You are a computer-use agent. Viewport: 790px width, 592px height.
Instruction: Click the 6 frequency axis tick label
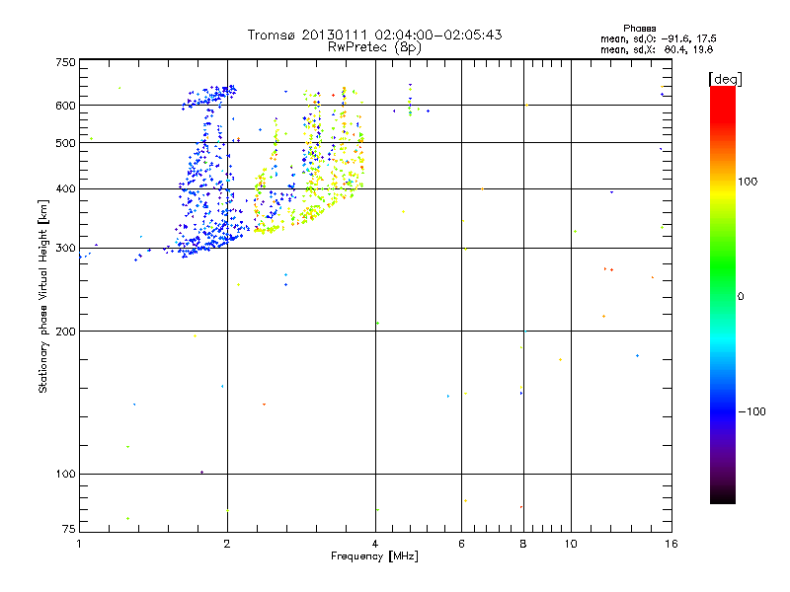click(461, 544)
